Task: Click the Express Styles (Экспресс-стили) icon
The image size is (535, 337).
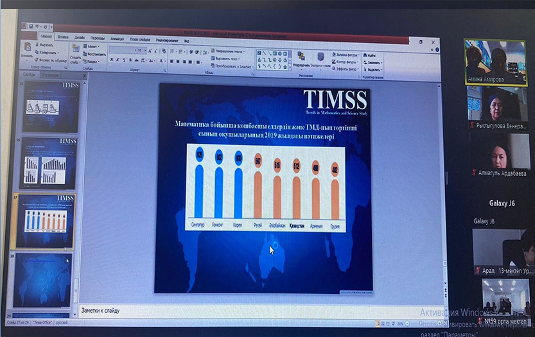Action: (x=320, y=56)
